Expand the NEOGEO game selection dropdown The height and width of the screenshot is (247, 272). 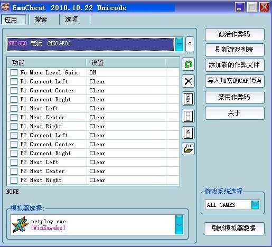pos(179,44)
